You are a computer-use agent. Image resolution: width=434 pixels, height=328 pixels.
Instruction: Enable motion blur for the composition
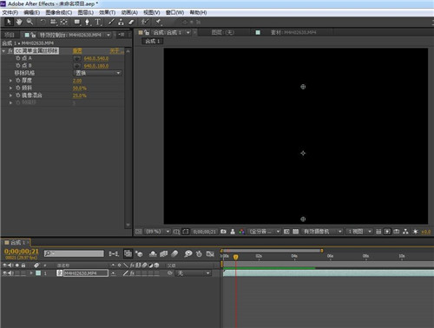pos(174,254)
